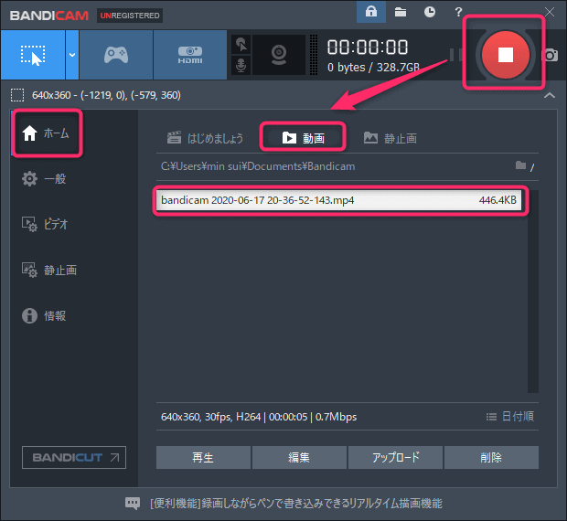The image size is (567, 521).
Task: Toggle the mouse cursor effect
Action: coord(241,44)
